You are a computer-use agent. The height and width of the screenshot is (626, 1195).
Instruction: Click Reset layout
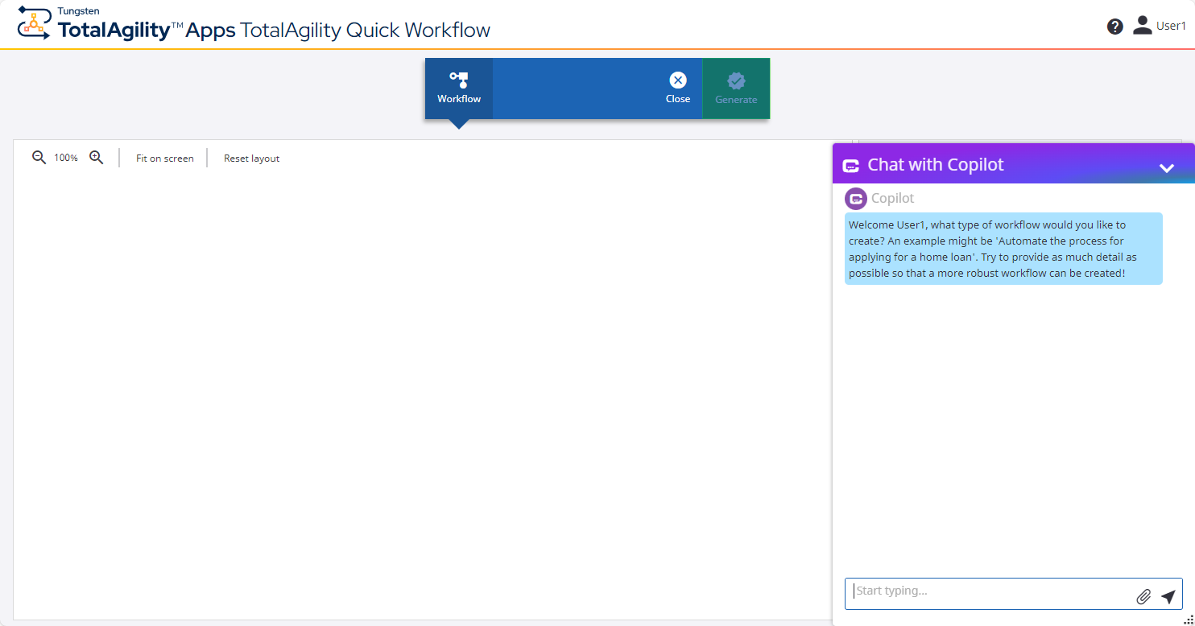point(251,159)
